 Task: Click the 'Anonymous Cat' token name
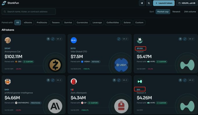tap(13, 52)
